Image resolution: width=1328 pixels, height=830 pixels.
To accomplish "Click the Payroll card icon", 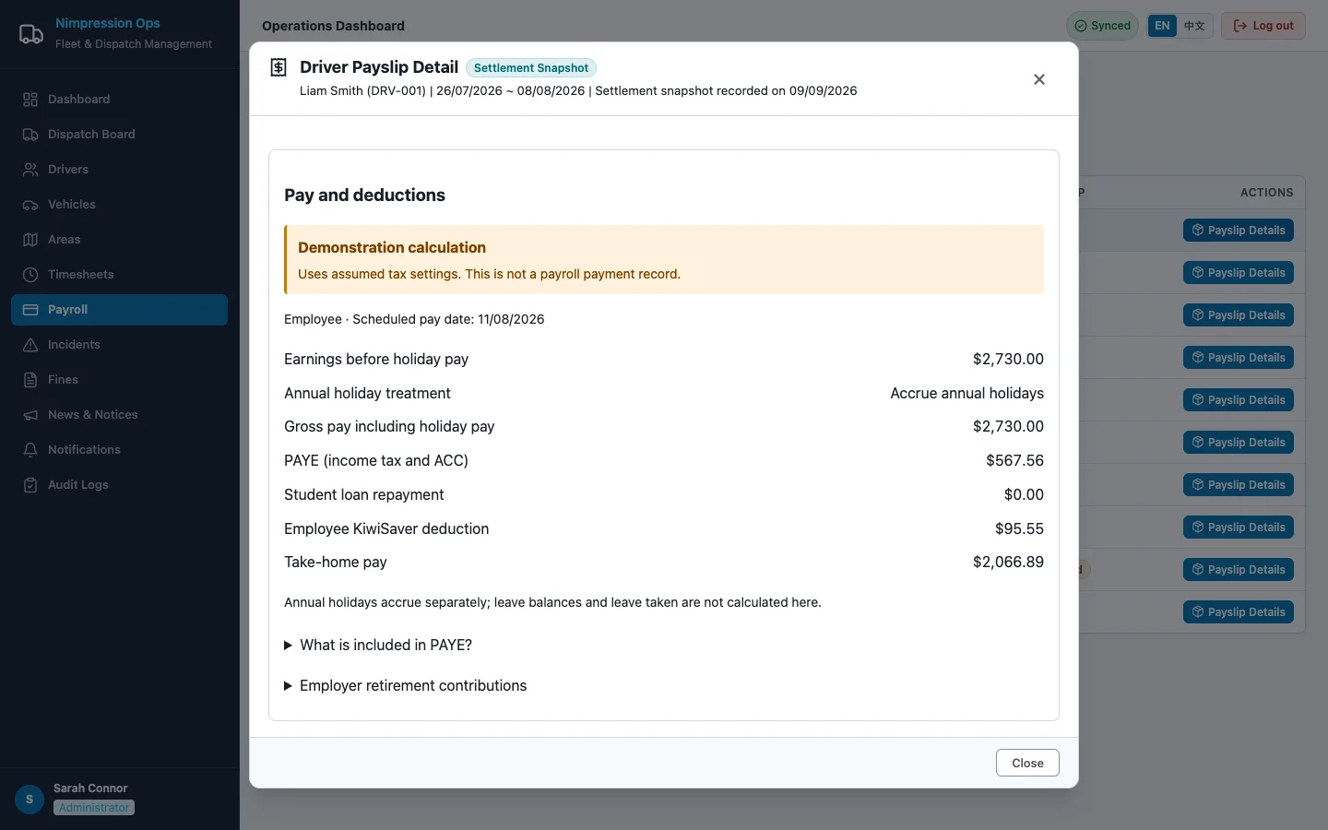I will pos(30,310).
